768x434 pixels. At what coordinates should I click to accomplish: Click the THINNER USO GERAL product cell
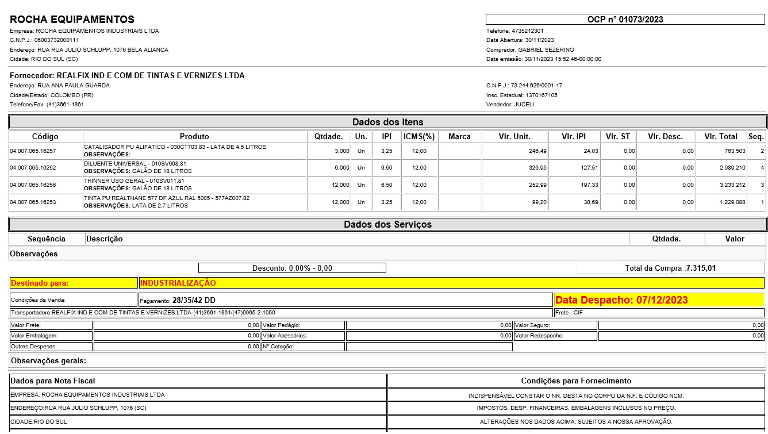click(x=195, y=185)
